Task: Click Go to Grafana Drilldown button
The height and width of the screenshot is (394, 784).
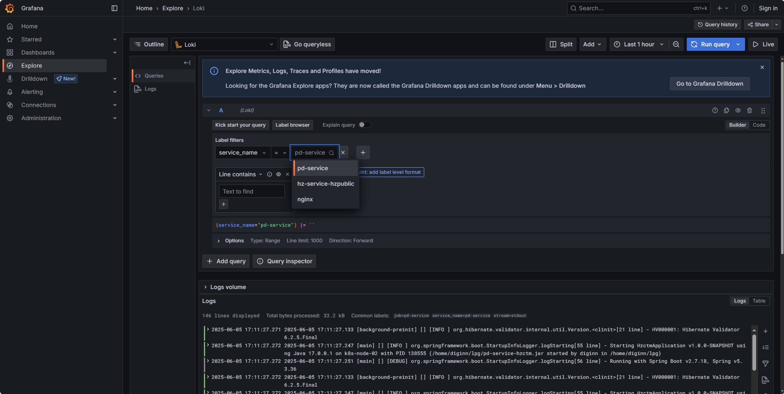Action: click(x=709, y=84)
